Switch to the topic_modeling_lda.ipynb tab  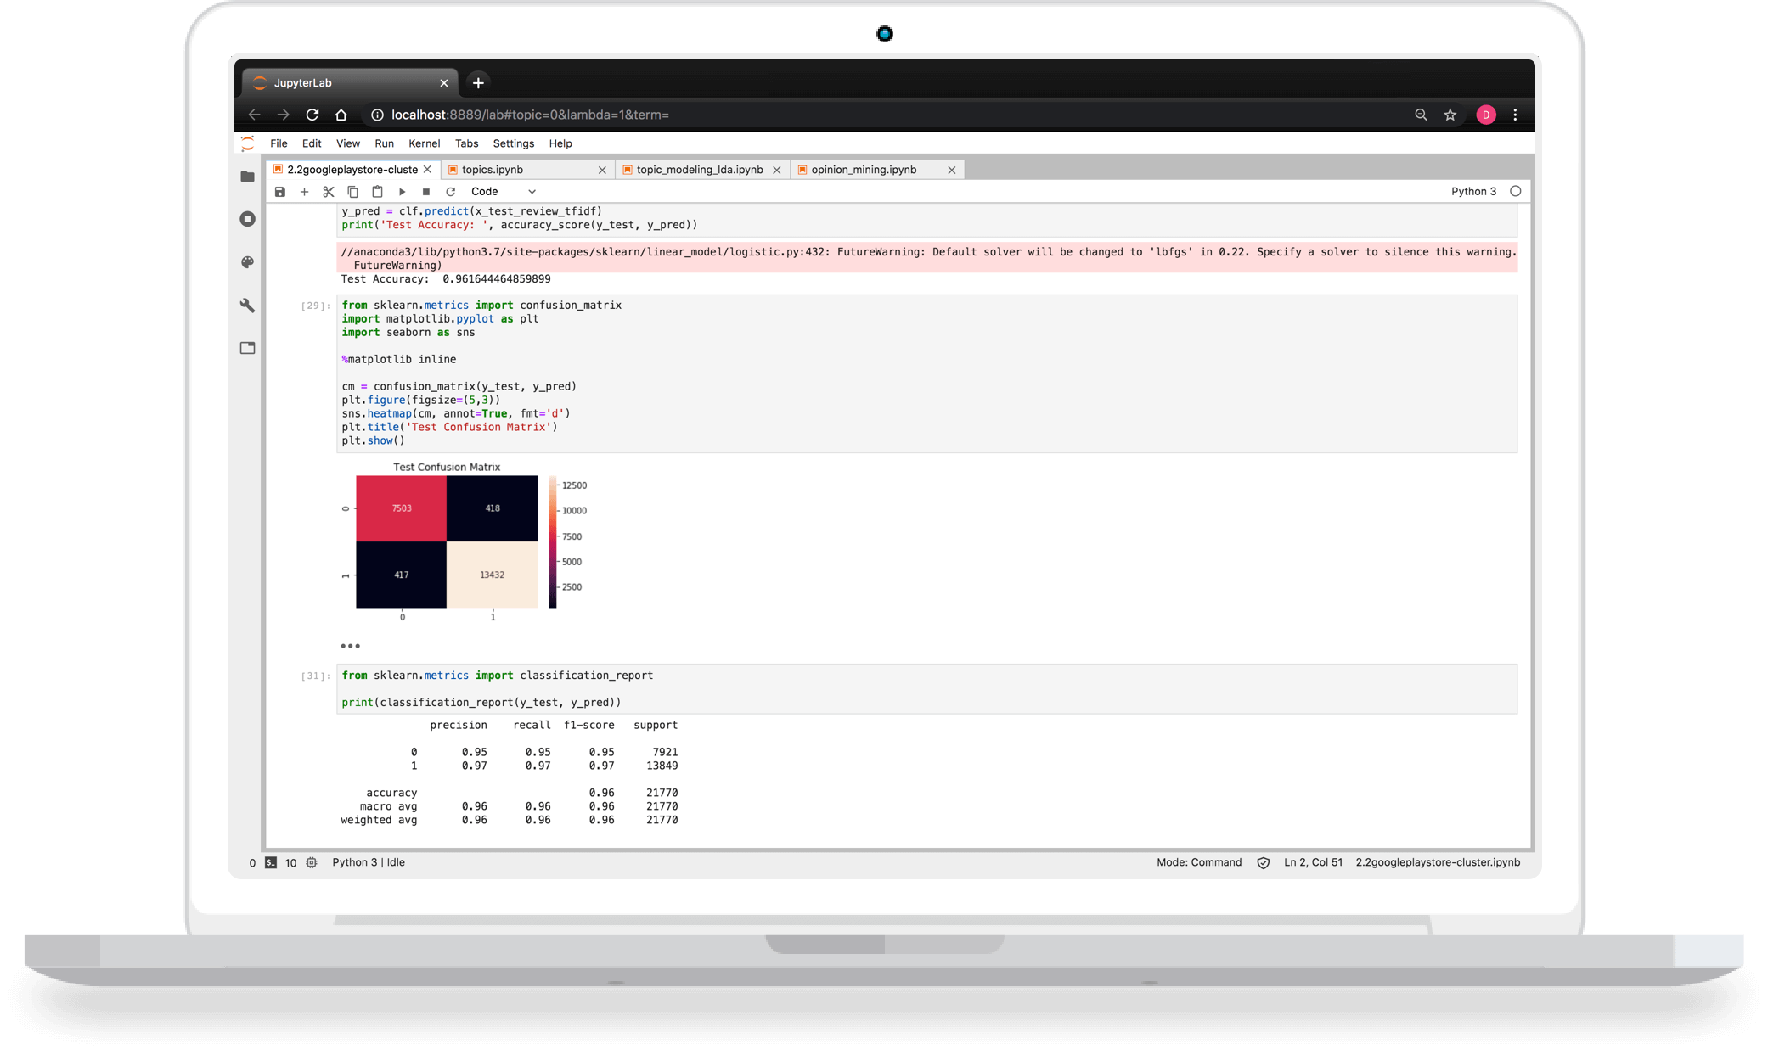tap(700, 170)
